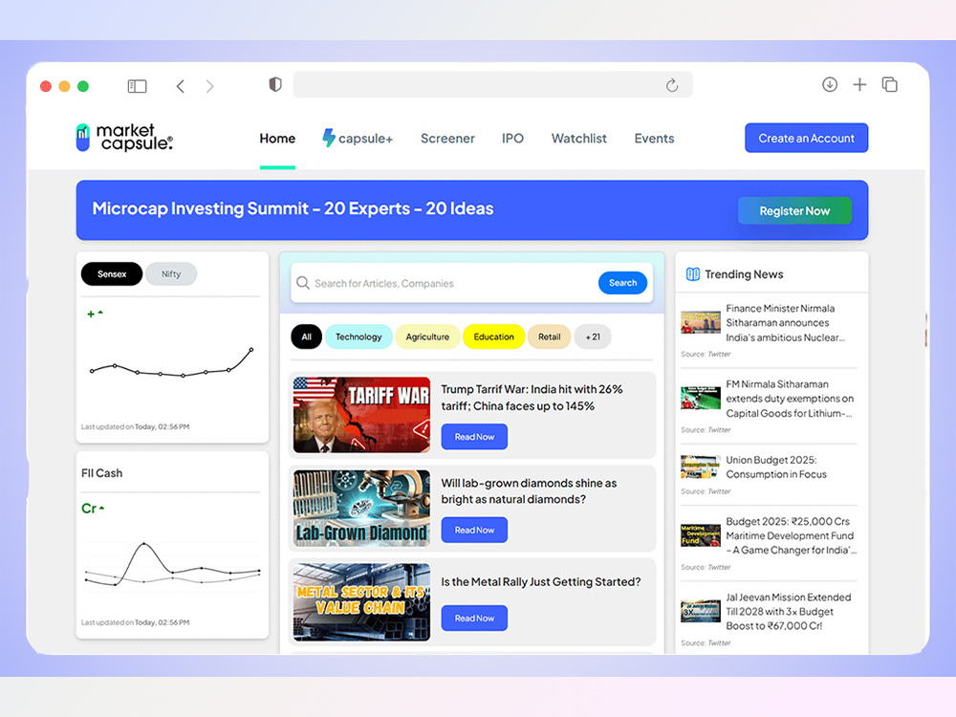Viewport: 956px width, 717px height.
Task: Click the Create an Account button
Action: click(x=806, y=139)
